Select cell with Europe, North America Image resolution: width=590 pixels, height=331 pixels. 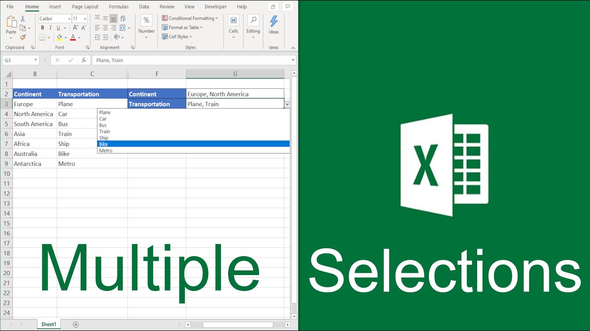click(x=235, y=94)
